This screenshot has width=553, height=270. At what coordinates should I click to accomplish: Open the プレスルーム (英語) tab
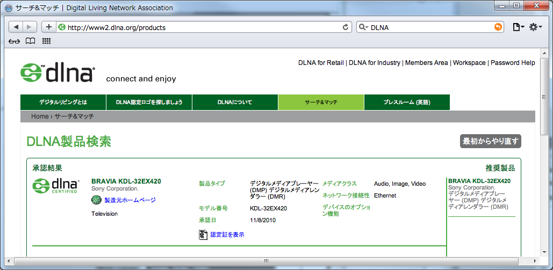point(407,102)
